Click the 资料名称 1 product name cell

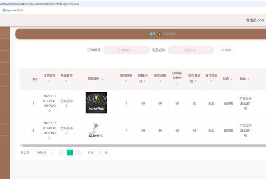point(66,103)
